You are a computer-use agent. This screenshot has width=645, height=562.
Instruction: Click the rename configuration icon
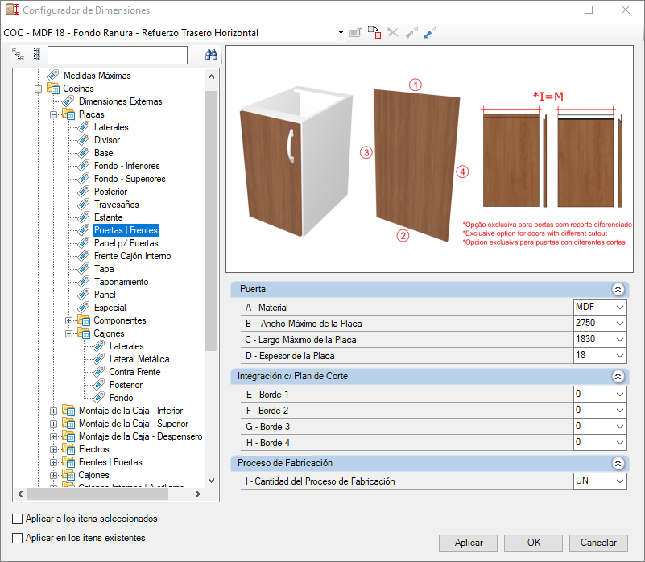click(x=355, y=32)
